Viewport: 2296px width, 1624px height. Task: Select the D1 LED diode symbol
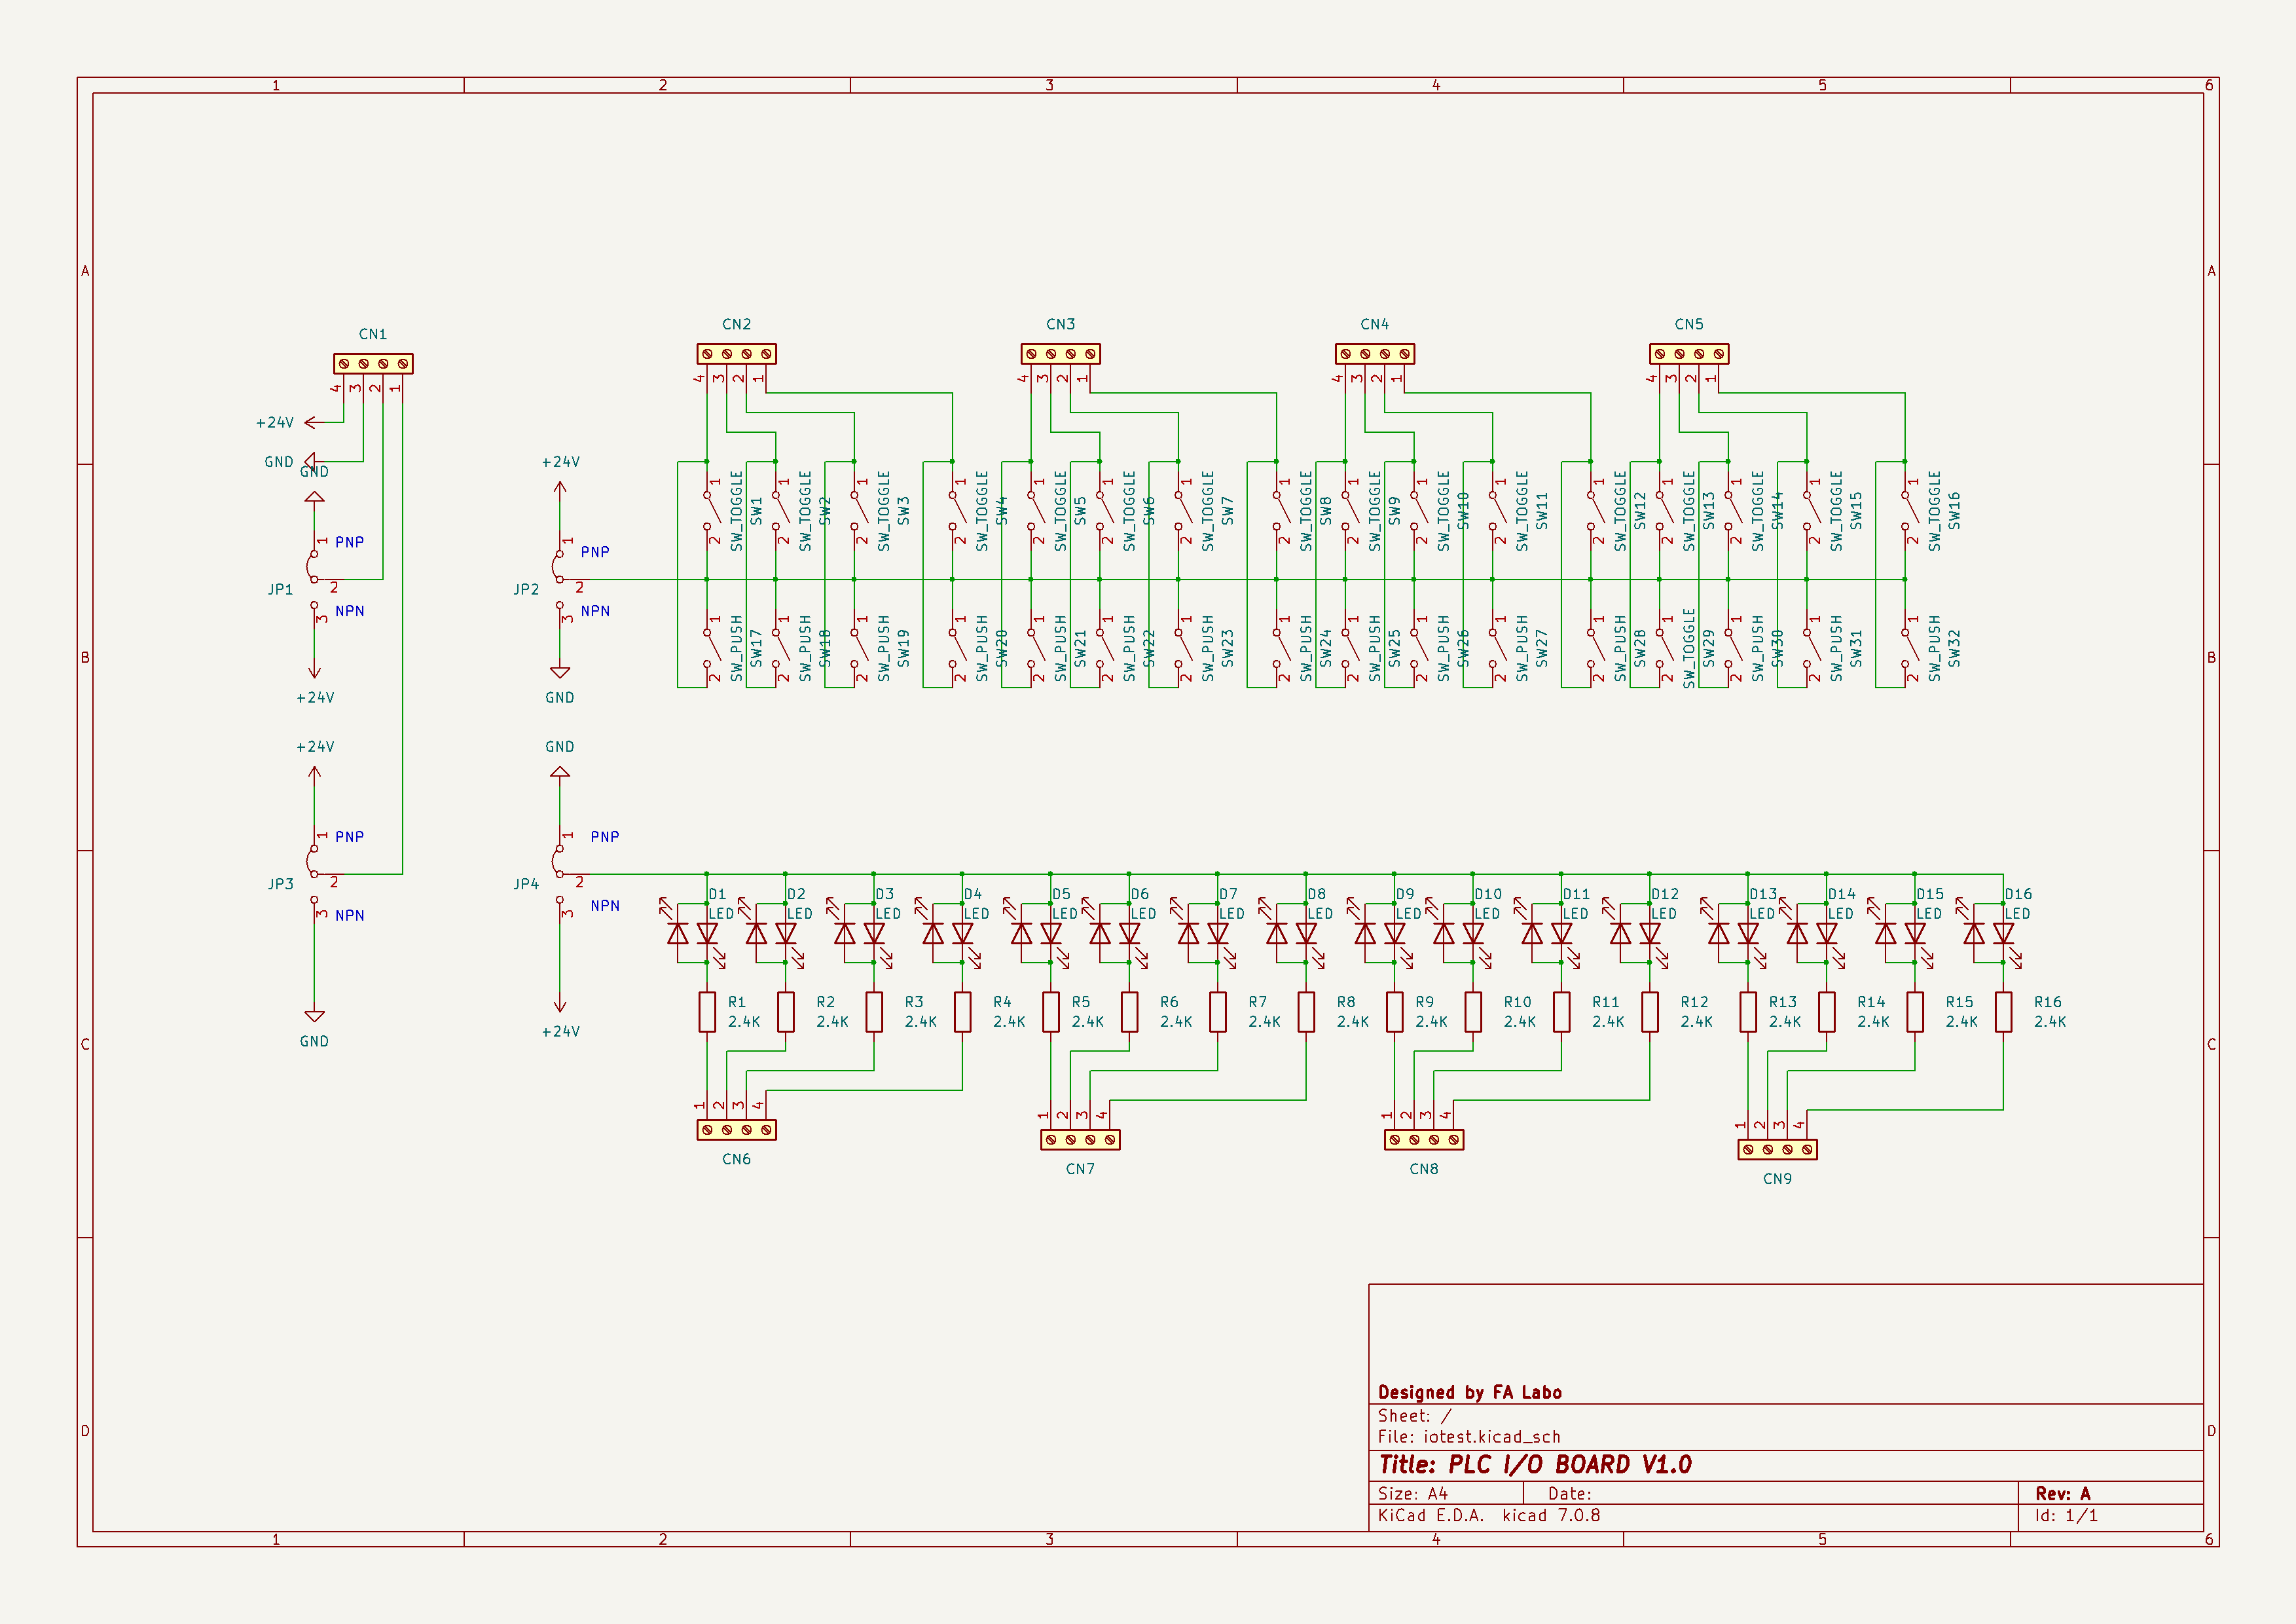click(x=707, y=934)
